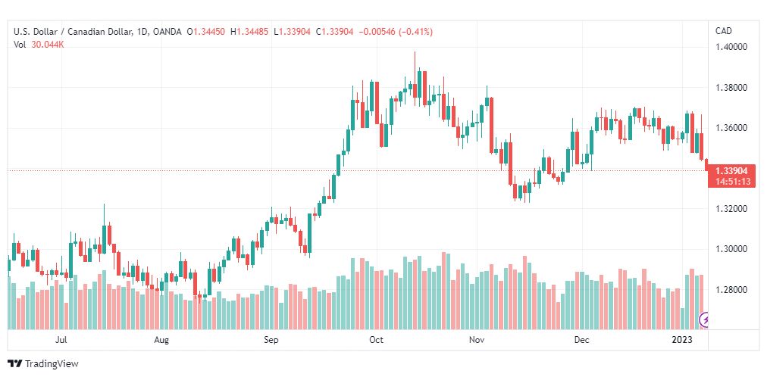767x377 pixels.
Task: Select the CAD currency label on price axis
Action: click(x=724, y=31)
